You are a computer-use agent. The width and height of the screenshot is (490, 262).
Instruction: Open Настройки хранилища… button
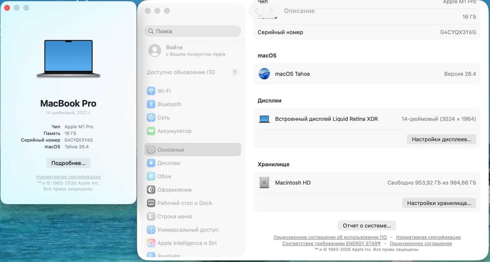coord(439,203)
